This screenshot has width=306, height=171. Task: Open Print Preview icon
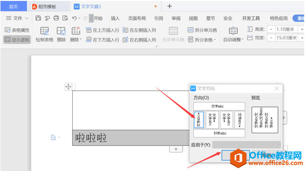click(x=65, y=18)
